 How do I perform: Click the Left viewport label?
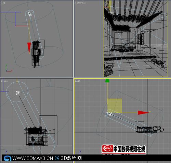[78, 81]
